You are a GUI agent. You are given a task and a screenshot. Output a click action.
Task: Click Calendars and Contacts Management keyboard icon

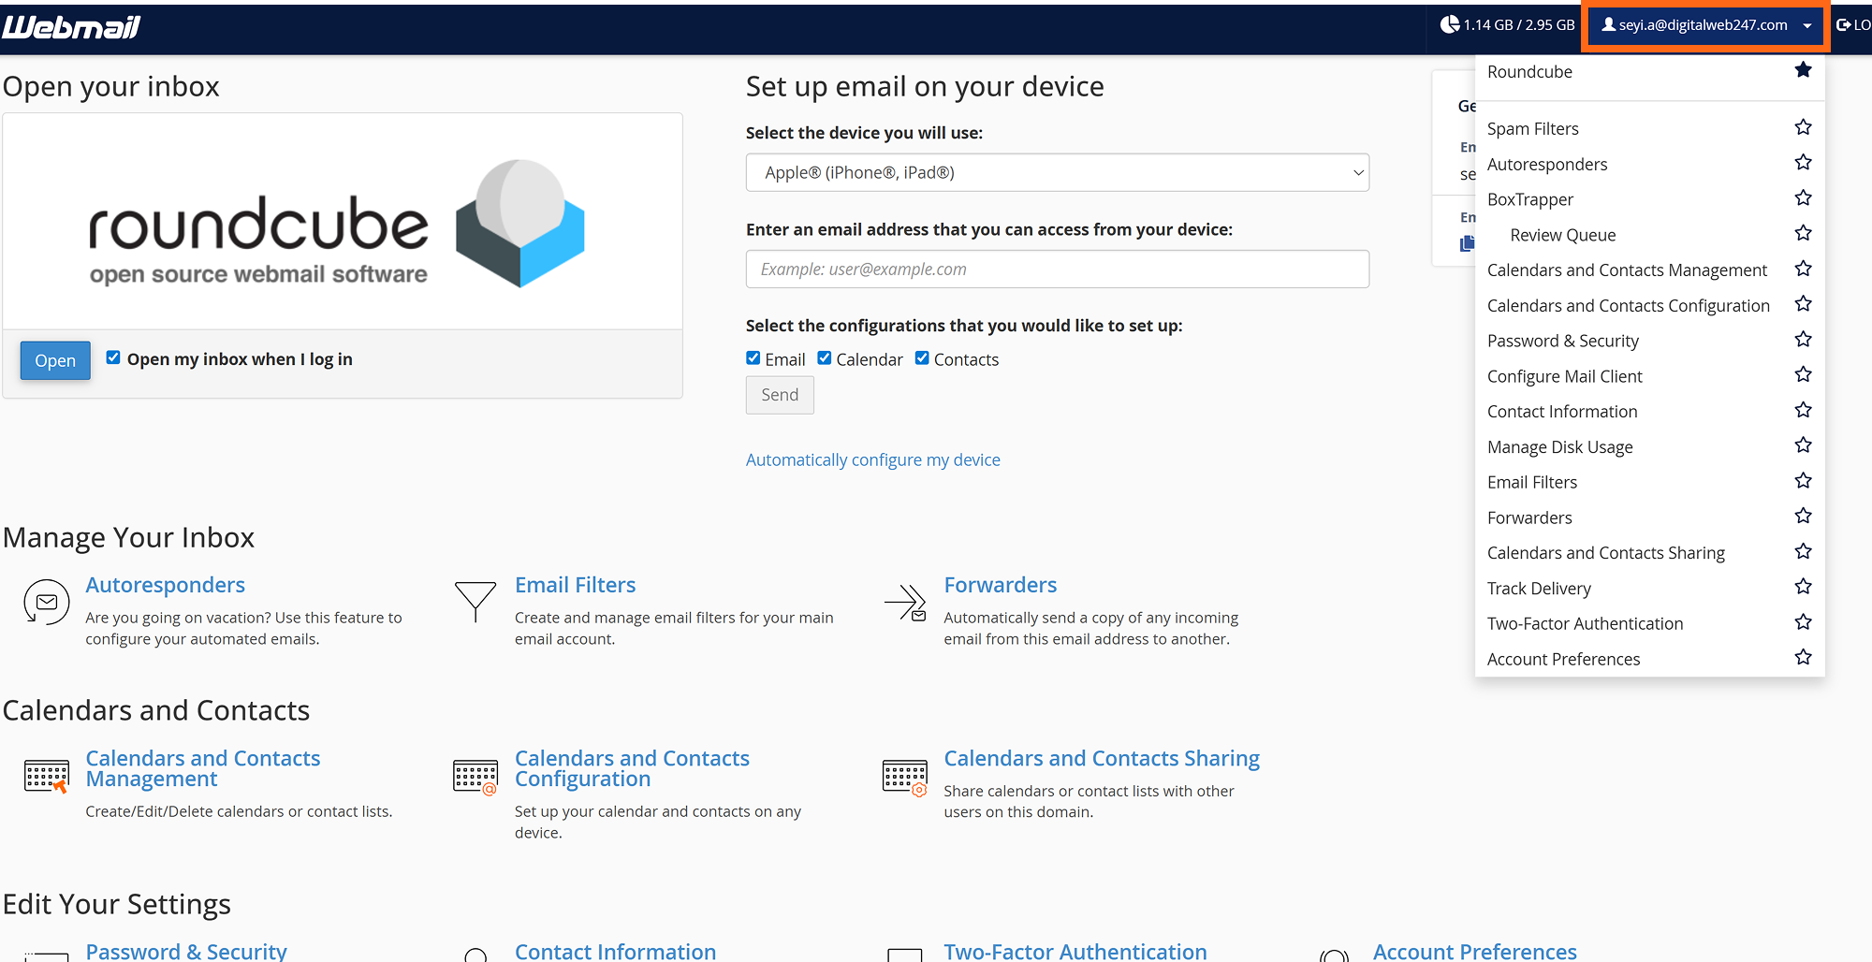pos(47,776)
